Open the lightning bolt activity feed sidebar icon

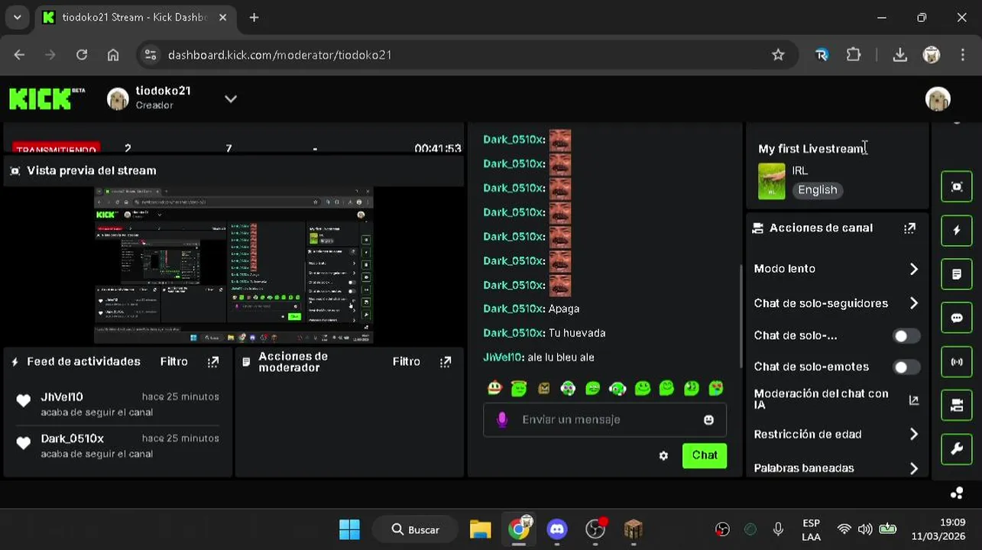tap(957, 230)
